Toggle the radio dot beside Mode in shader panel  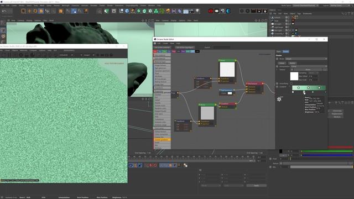pyautogui.click(x=277, y=59)
